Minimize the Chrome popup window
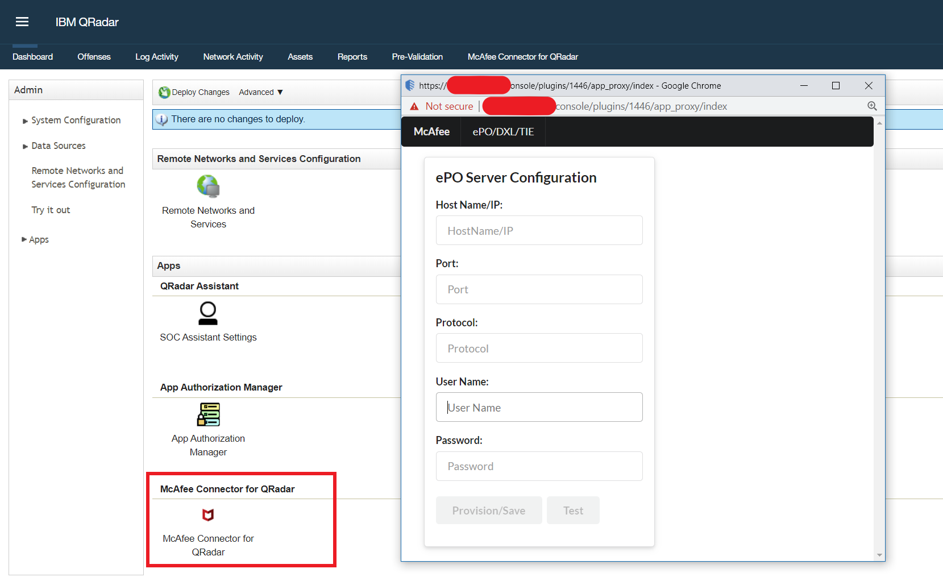This screenshot has height=581, width=943. [x=804, y=85]
